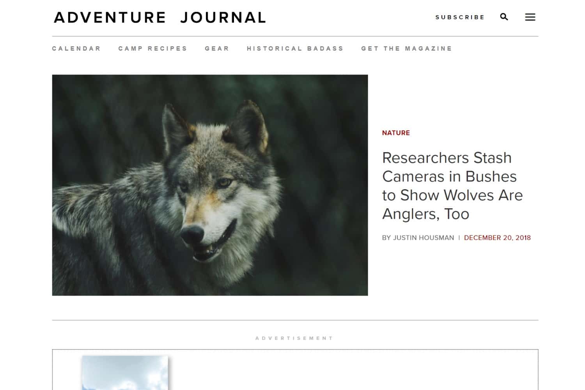Click inside the advertisement banner box
Viewport: 585px width, 390px height.
[x=295, y=370]
